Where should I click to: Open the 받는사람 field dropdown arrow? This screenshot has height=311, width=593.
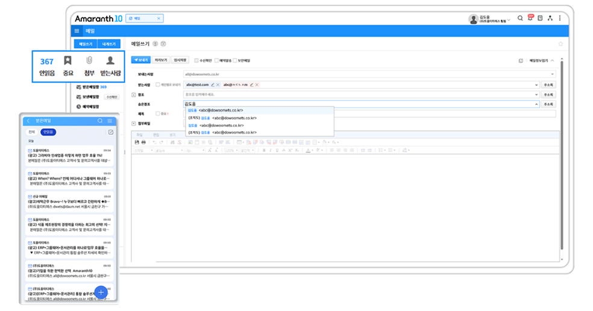[536, 85]
